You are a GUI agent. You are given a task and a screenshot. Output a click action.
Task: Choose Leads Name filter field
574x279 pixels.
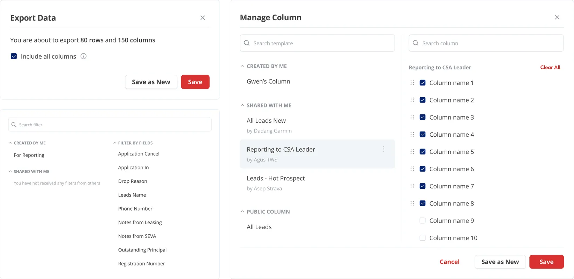[x=132, y=195]
